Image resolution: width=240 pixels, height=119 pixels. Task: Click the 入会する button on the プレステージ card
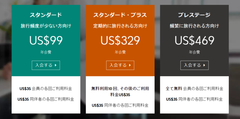coord(194,65)
